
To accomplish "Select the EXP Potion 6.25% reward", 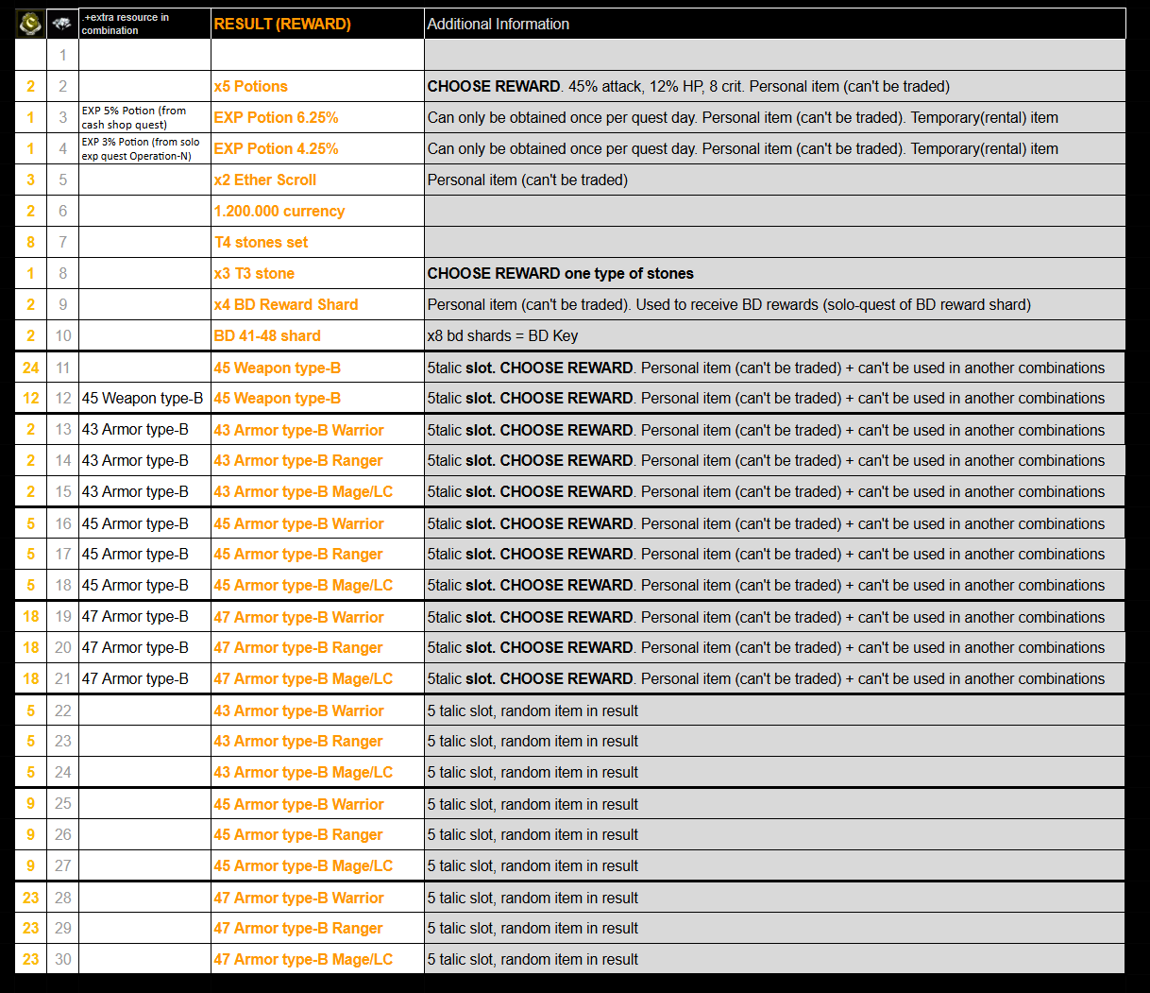I will coord(276,117).
